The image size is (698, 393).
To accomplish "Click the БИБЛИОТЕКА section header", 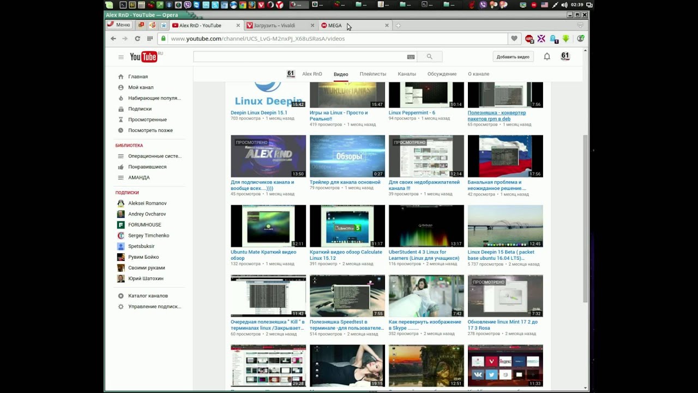I will pos(129,146).
